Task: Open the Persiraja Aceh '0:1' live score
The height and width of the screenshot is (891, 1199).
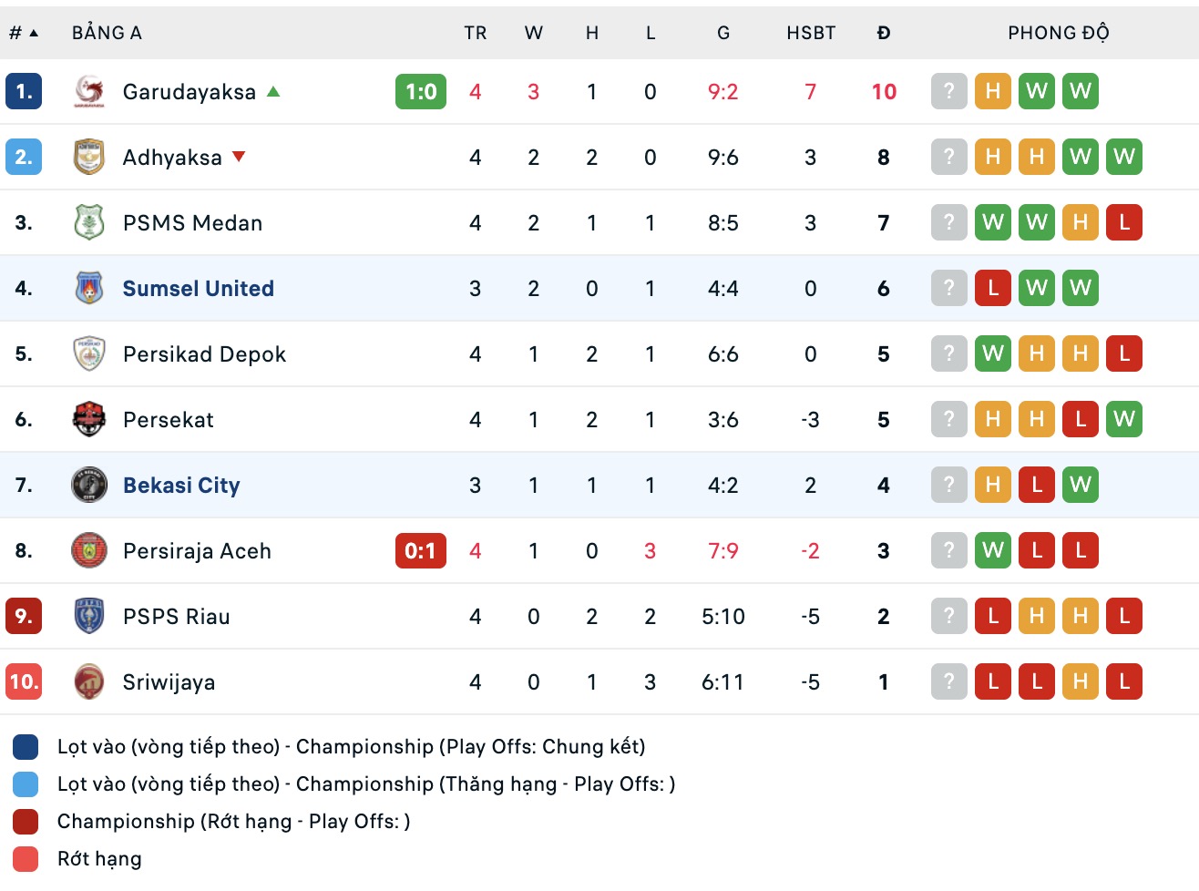Action: pos(420,550)
